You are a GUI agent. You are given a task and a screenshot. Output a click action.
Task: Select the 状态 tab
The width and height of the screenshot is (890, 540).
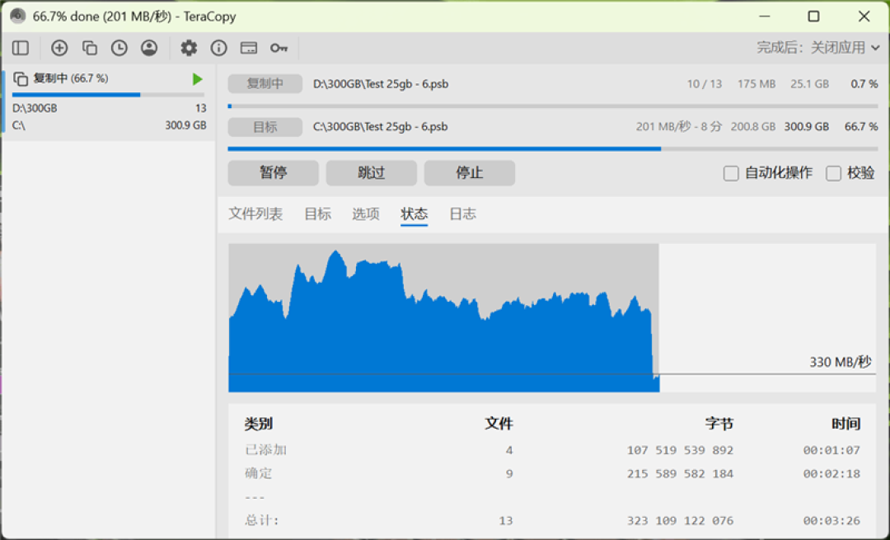(414, 214)
